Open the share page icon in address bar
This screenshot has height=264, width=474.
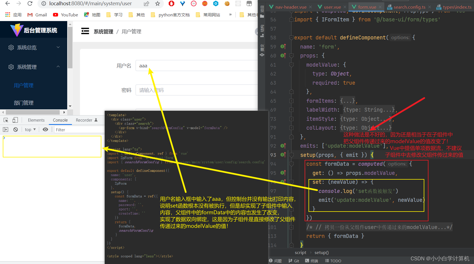point(146,4)
